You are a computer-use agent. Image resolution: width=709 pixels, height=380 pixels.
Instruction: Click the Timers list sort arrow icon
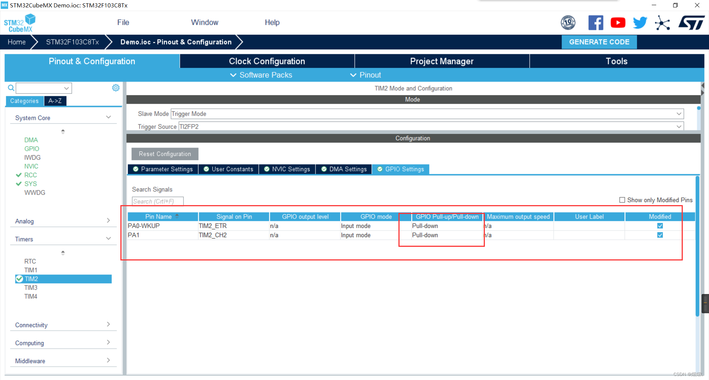pyautogui.click(x=63, y=253)
